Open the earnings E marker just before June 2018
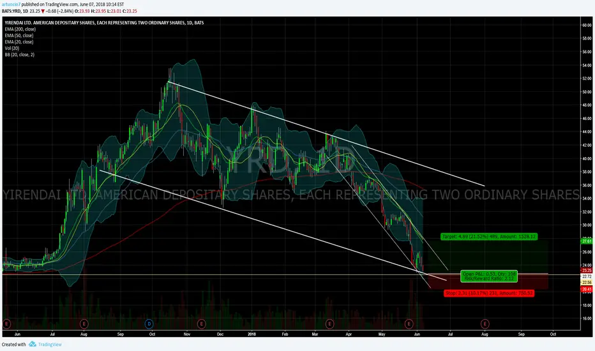 409,324
